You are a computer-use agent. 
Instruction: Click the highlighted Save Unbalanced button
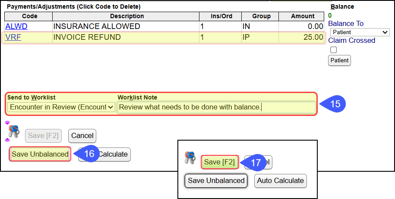click(x=40, y=154)
